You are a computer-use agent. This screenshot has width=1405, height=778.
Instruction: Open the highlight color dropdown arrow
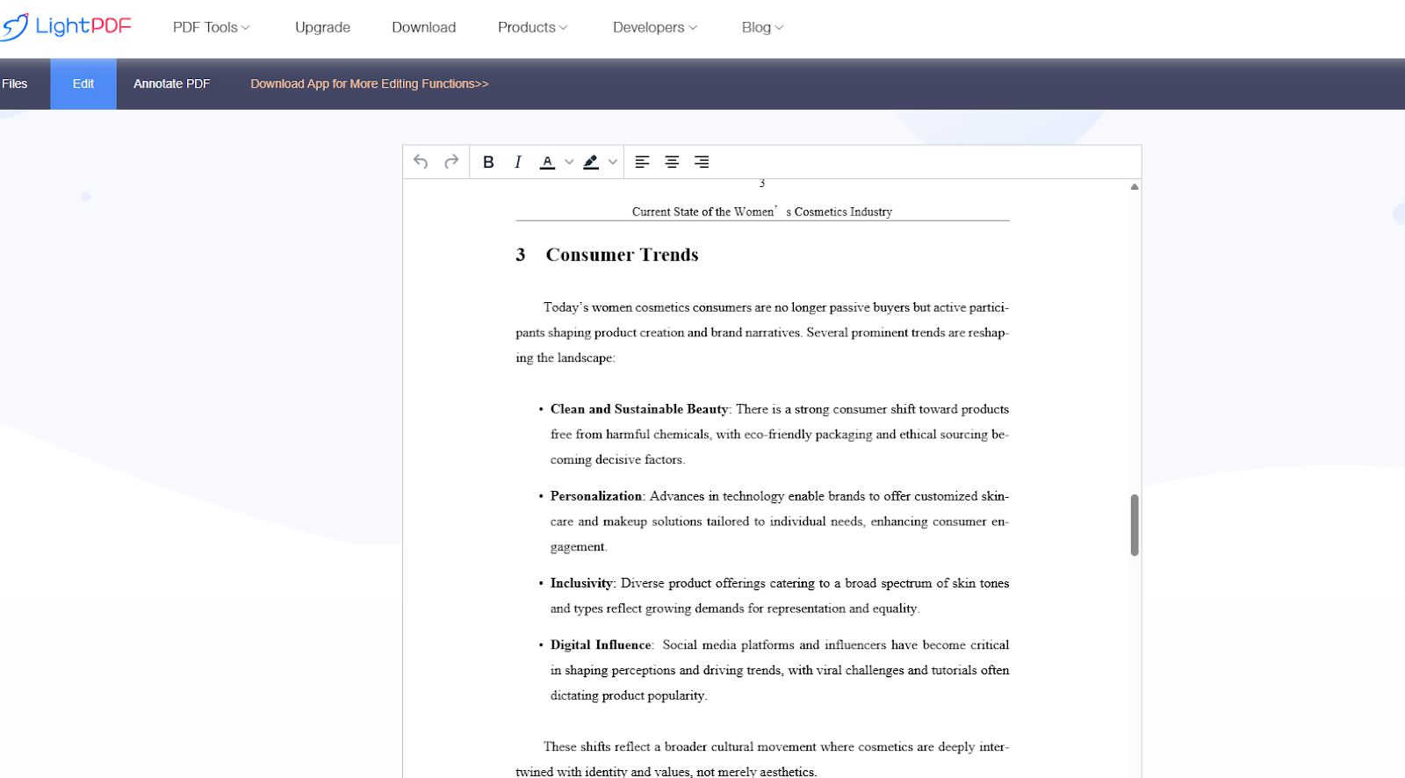pos(613,162)
